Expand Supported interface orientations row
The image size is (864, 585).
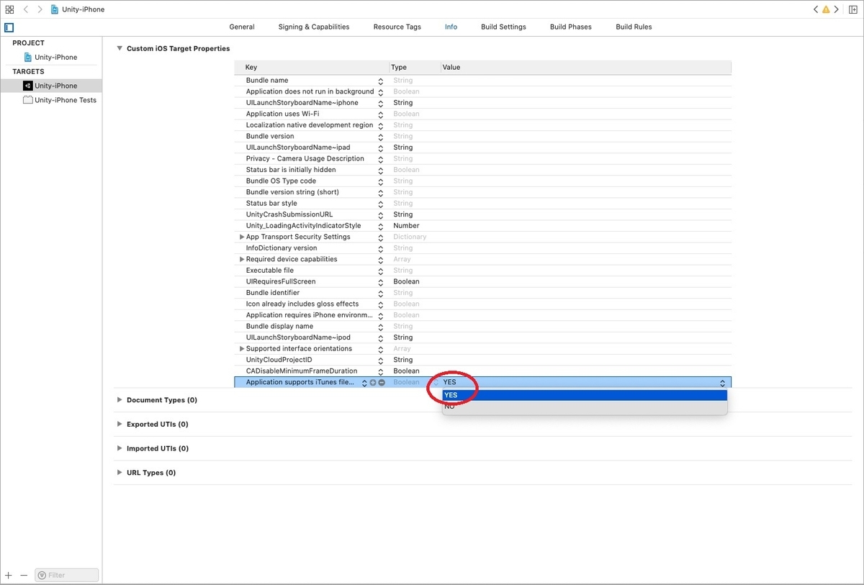[242, 348]
